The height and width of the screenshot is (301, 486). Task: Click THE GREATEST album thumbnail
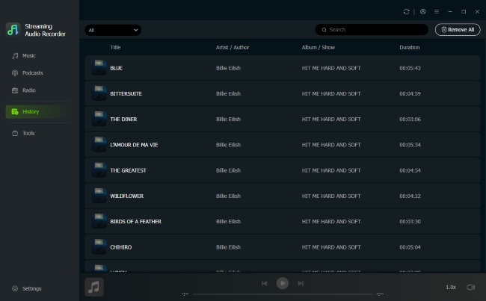[99, 170]
